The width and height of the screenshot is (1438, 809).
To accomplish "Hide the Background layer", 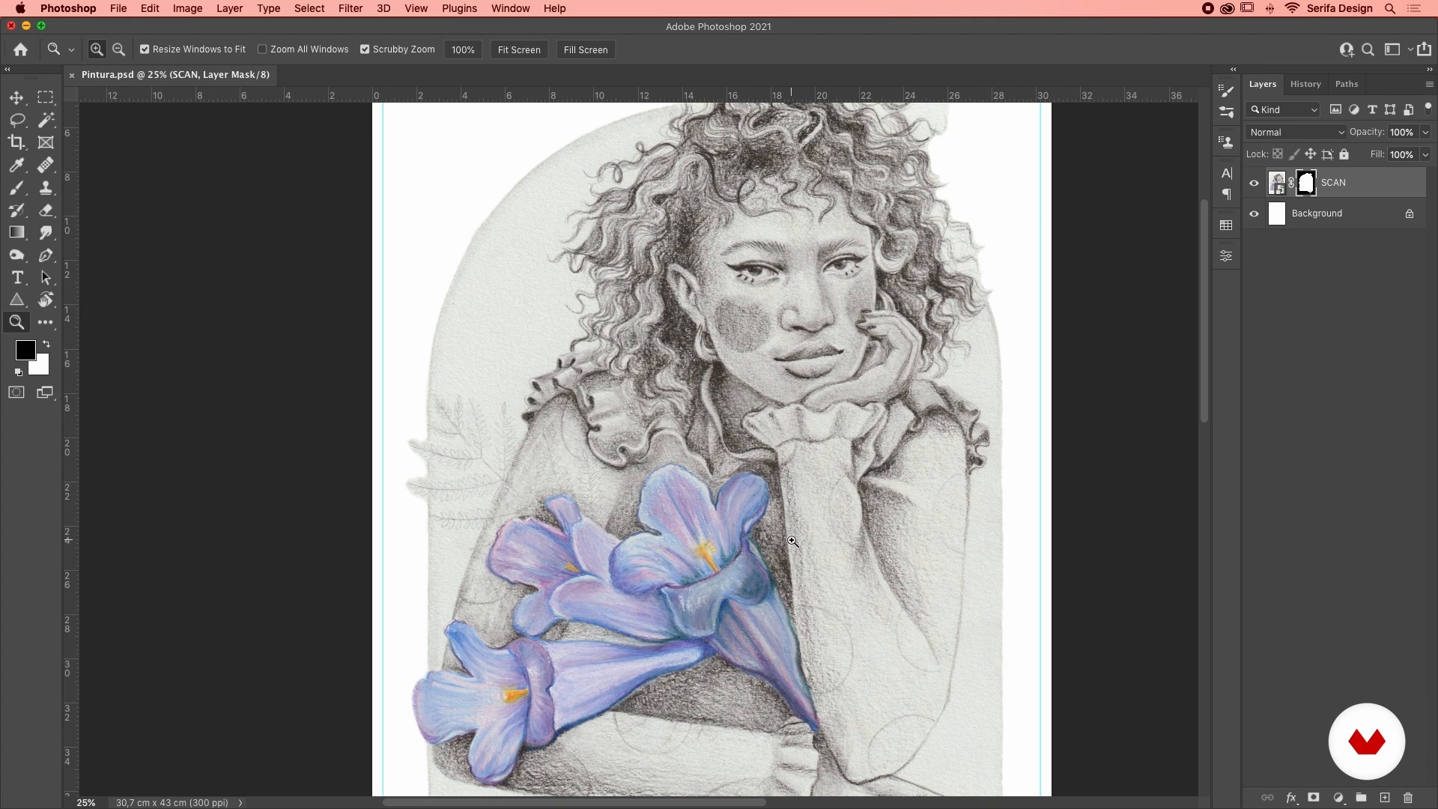I will (1255, 213).
